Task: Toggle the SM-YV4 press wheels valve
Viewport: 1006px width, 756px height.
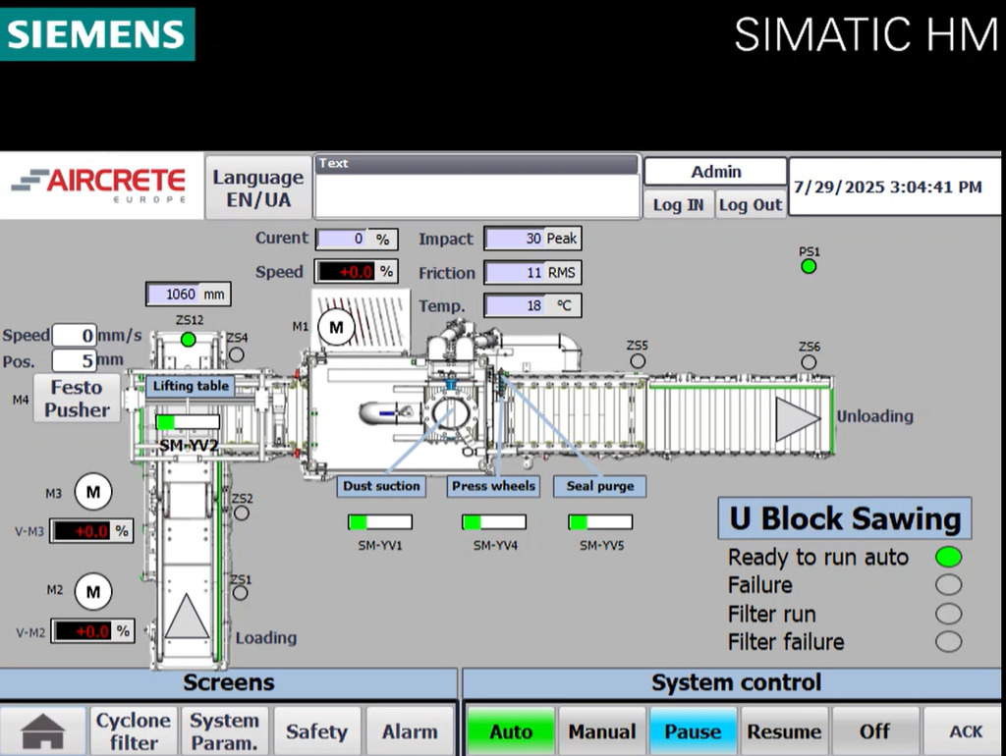Action: [x=494, y=522]
